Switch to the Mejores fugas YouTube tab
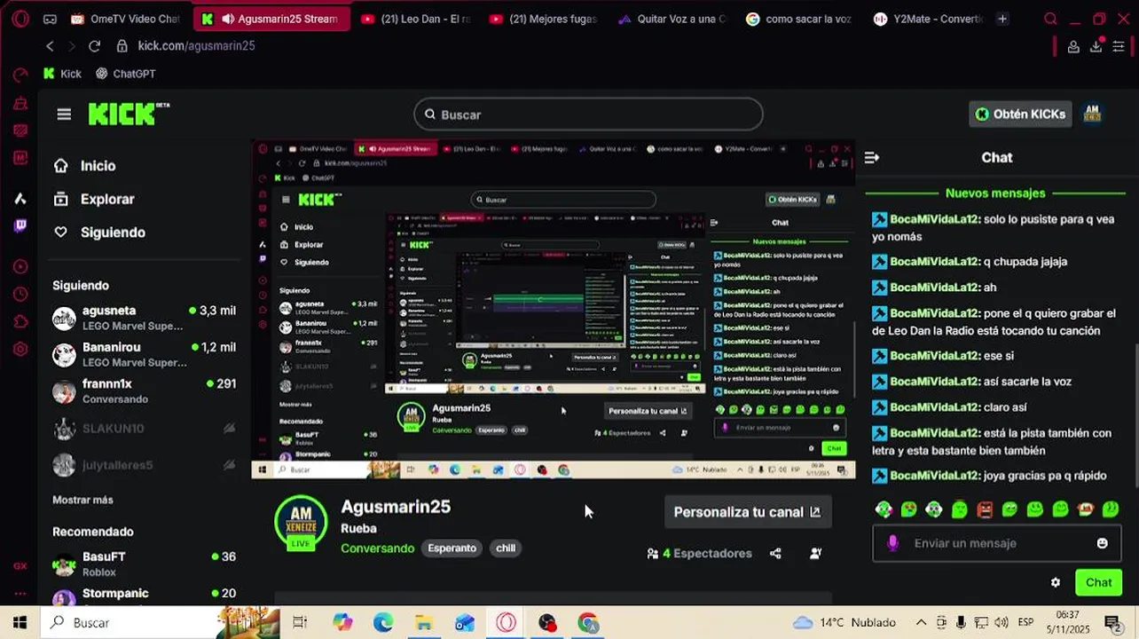The image size is (1139, 639). point(544,19)
